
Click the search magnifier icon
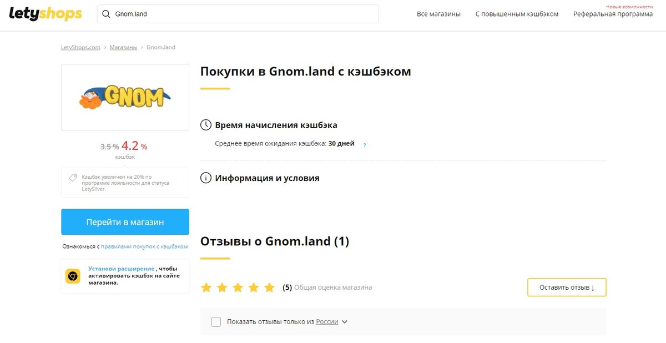[106, 14]
